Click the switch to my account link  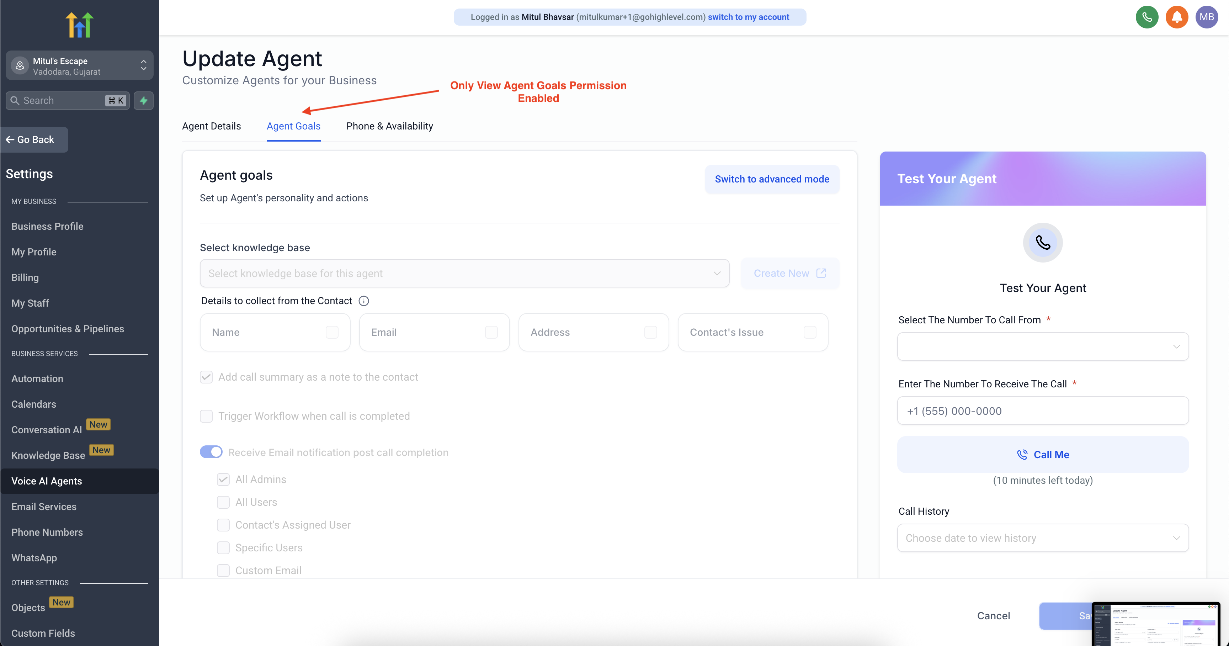pos(748,17)
